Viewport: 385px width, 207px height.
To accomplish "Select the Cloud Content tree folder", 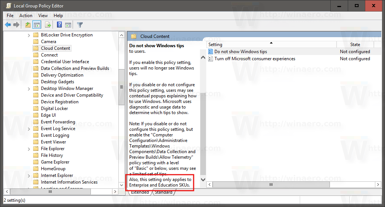I will (x=55, y=48).
